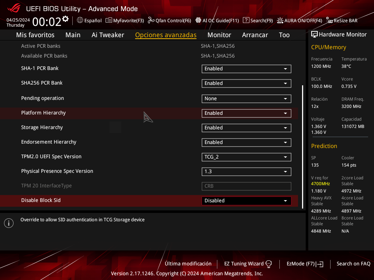Click the MyFavorite list icon
374x280 pixels.
pos(109,20)
